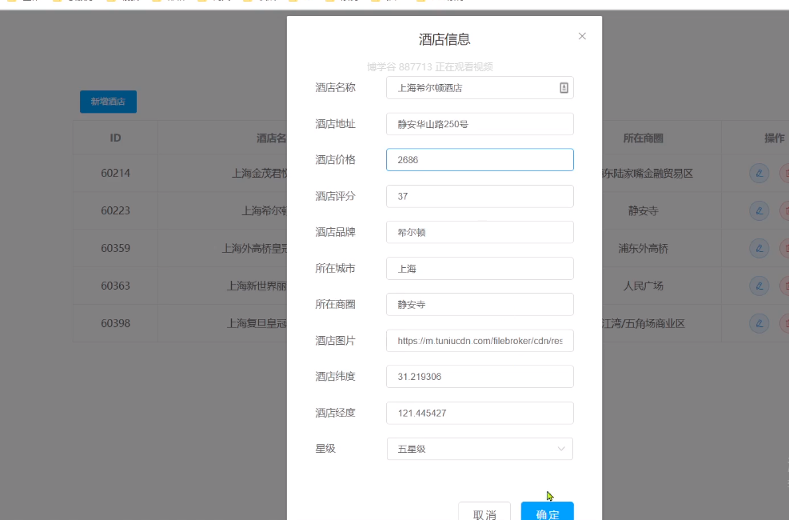Click edit icon for hotel 60363
Viewport: 789px width, 520px height.
[759, 286]
